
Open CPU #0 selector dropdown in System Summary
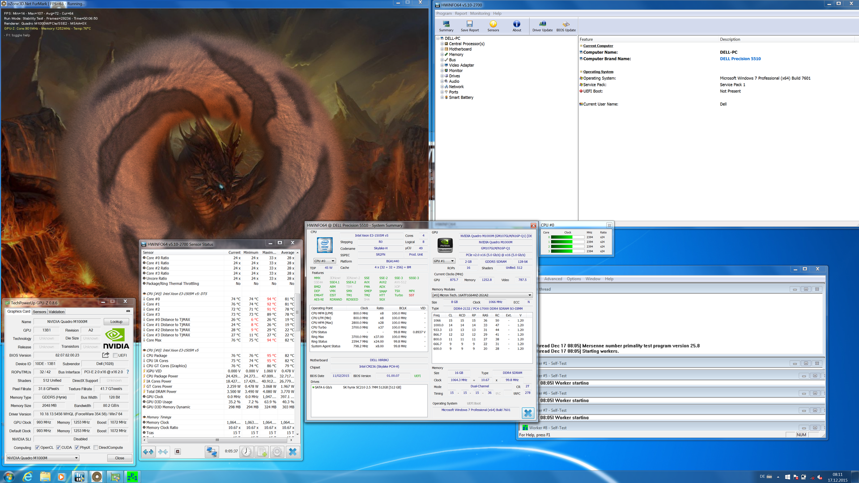pos(324,261)
